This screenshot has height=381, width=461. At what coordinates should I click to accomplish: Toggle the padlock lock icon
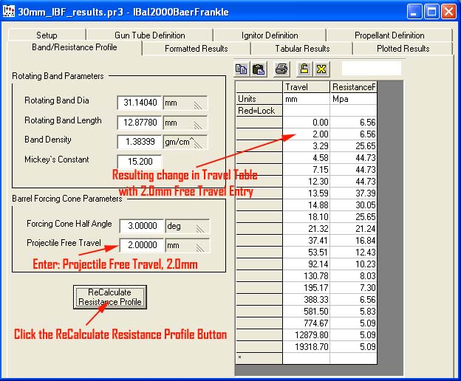click(x=304, y=69)
